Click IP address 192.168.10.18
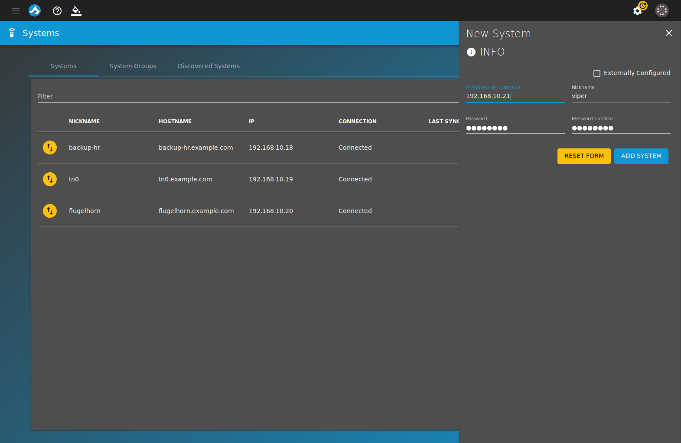The image size is (681, 443). 271,148
